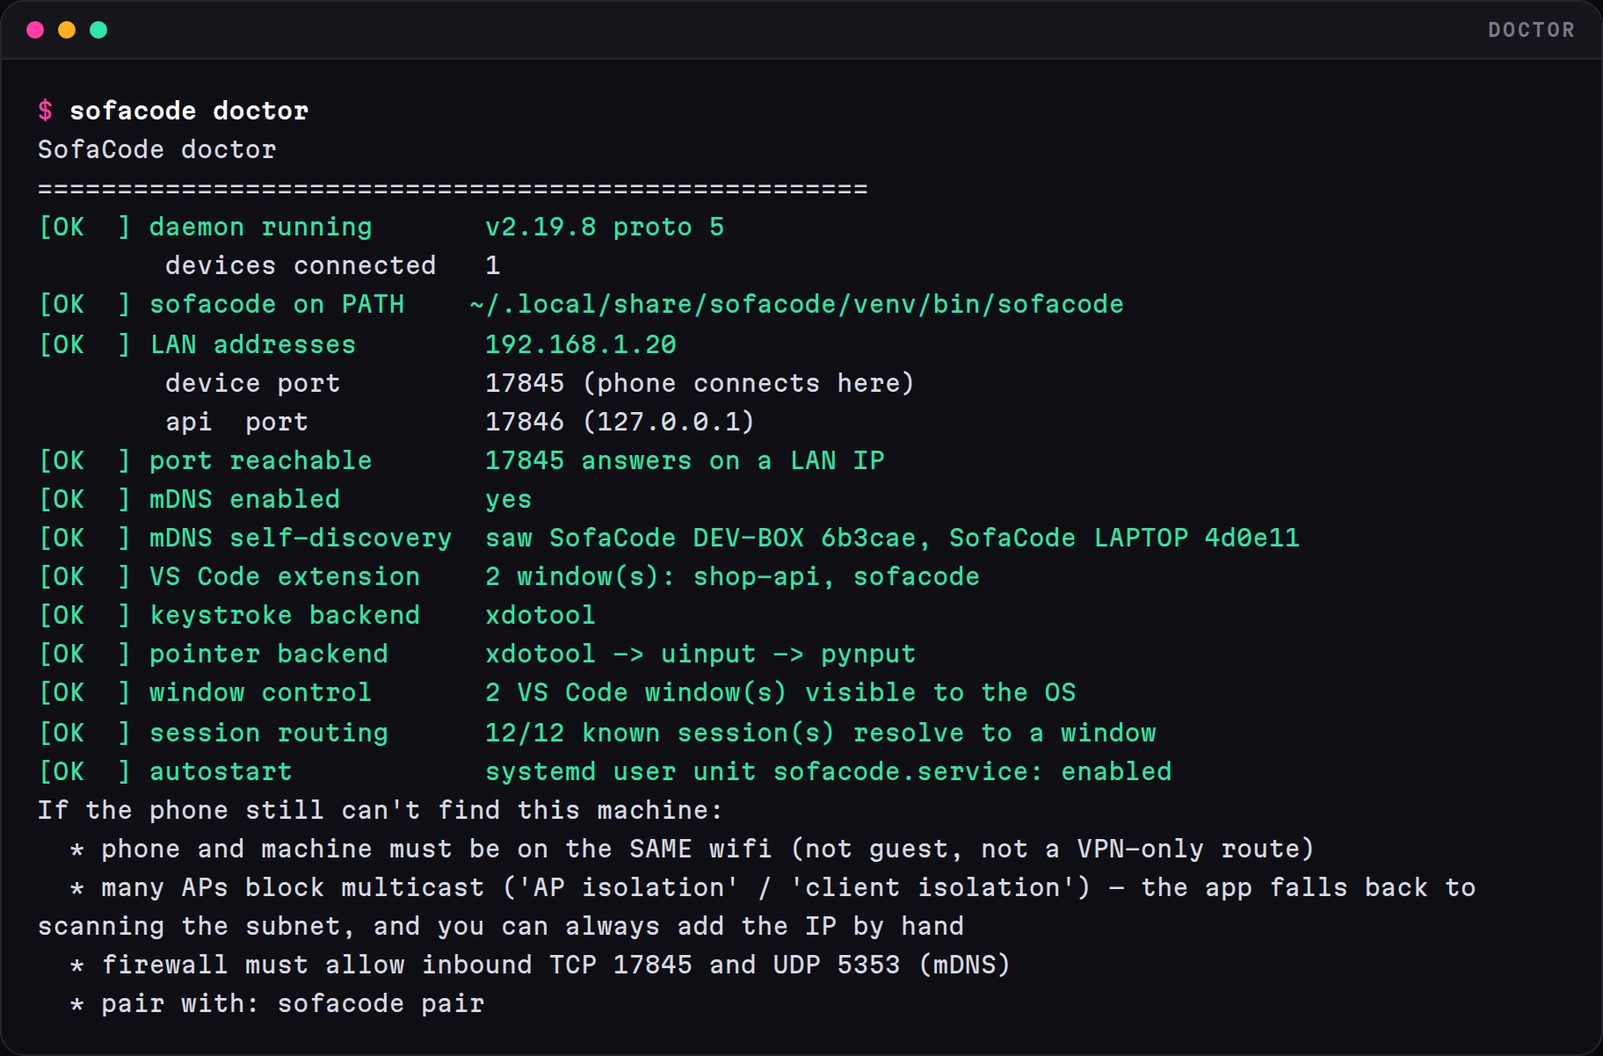
Task: Click the [OK ] tag beside daemon running
Action: point(85,227)
